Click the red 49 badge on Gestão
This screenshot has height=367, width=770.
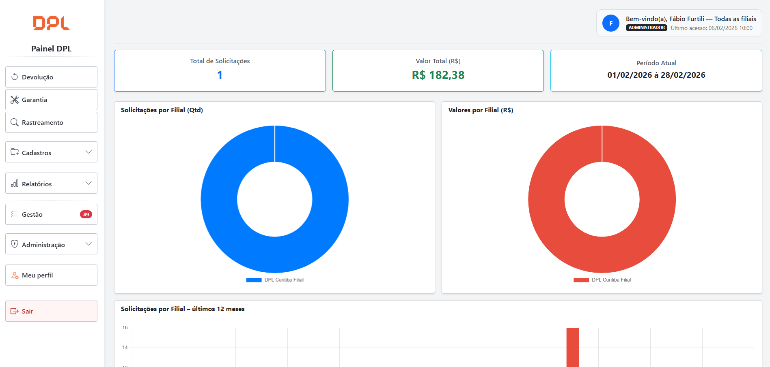click(x=86, y=214)
